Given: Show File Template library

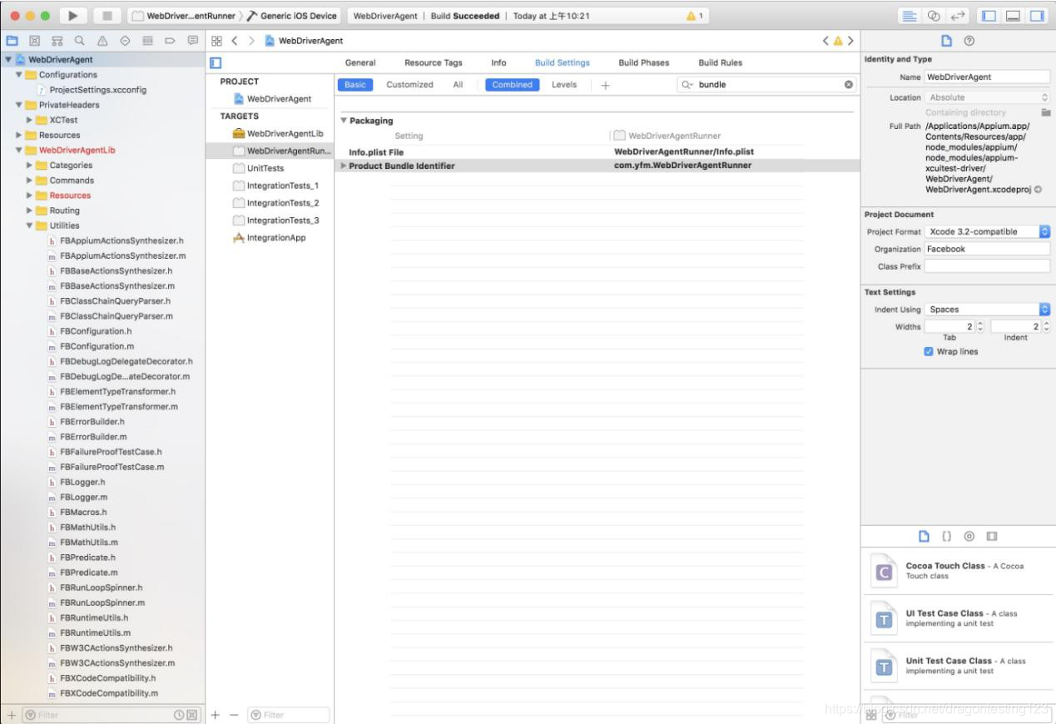Looking at the screenshot, I should pos(924,537).
